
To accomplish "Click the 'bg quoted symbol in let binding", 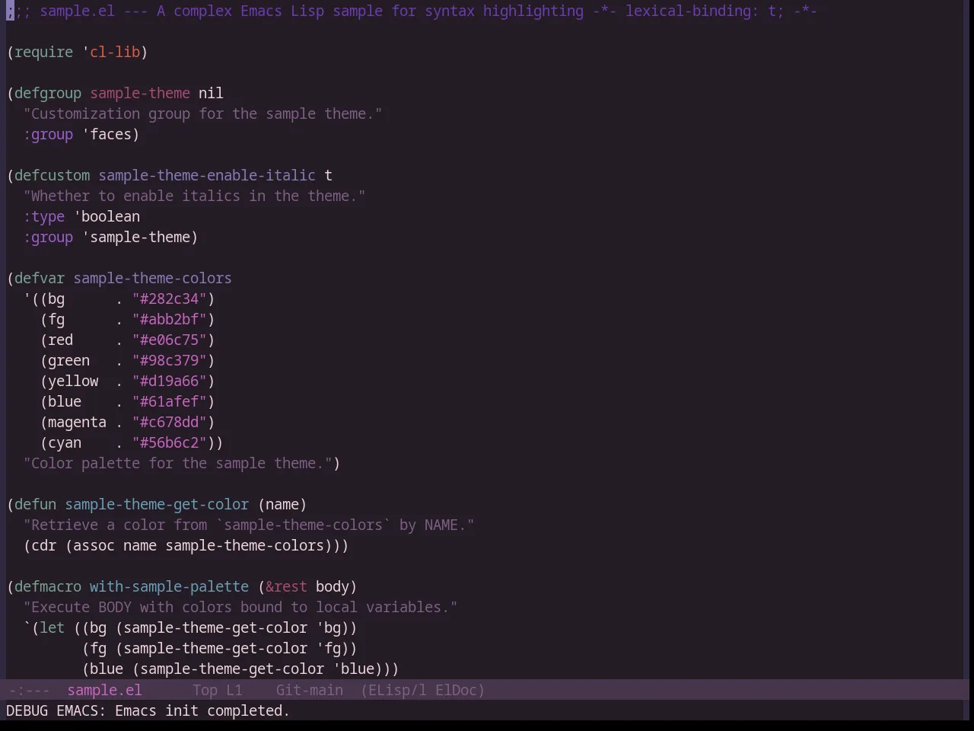I will point(328,627).
